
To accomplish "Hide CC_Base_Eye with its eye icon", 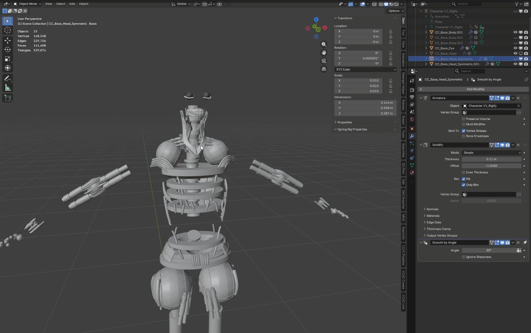I will 515,48.
